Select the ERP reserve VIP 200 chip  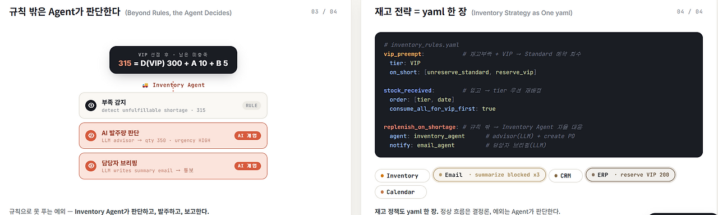click(630, 175)
